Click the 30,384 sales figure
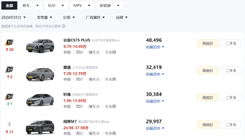The height and width of the screenshot is (140, 245). point(154,94)
